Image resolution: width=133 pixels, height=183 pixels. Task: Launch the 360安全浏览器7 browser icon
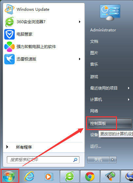[9, 22]
